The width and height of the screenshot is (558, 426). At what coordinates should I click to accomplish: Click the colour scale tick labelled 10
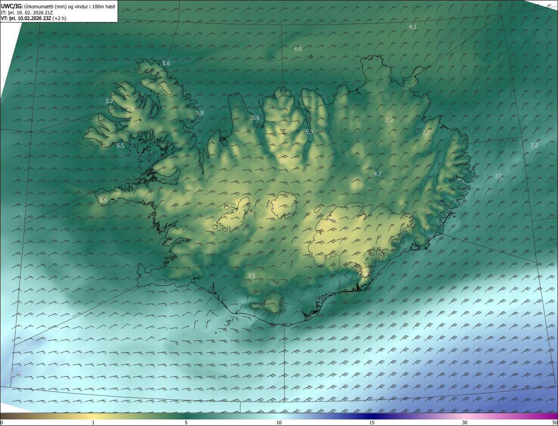(x=279, y=423)
